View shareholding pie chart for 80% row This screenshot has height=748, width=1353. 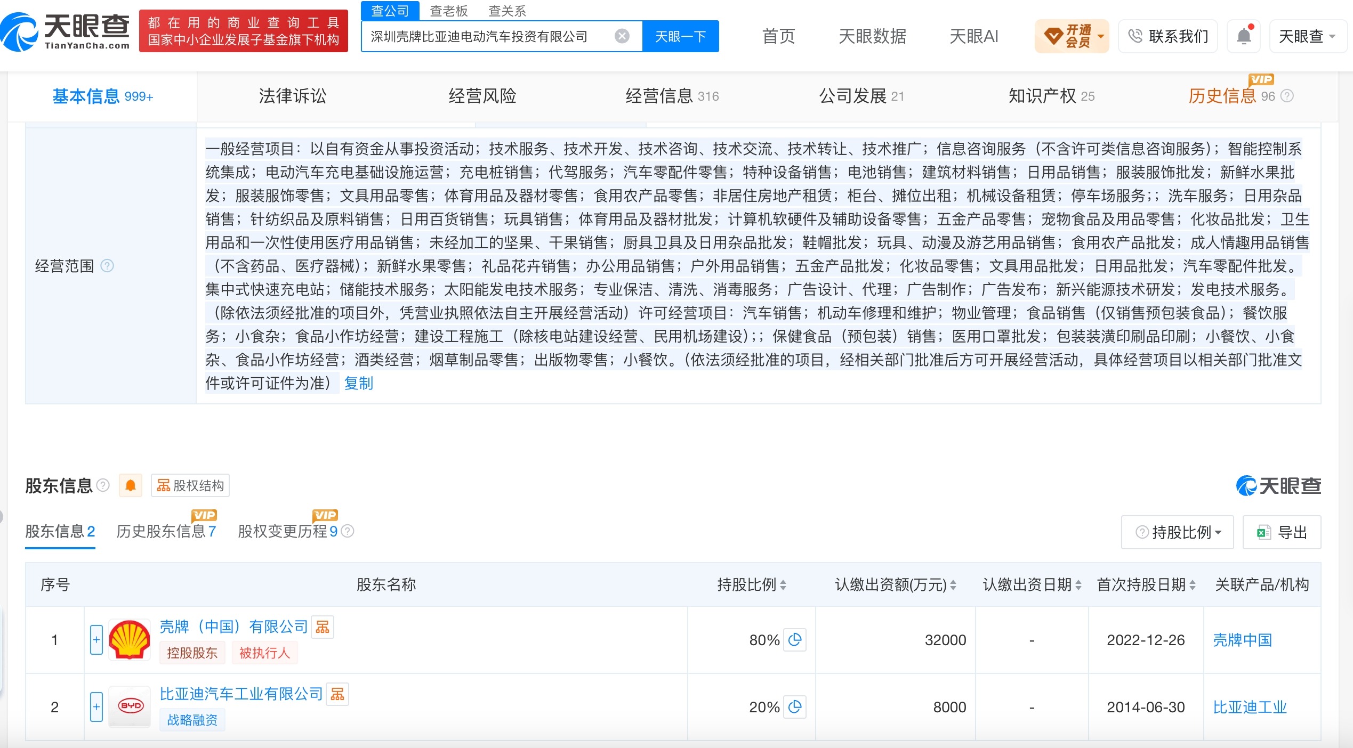795,640
